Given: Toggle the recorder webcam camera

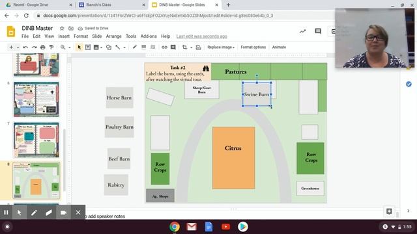Looking at the screenshot, I should [x=63, y=213].
